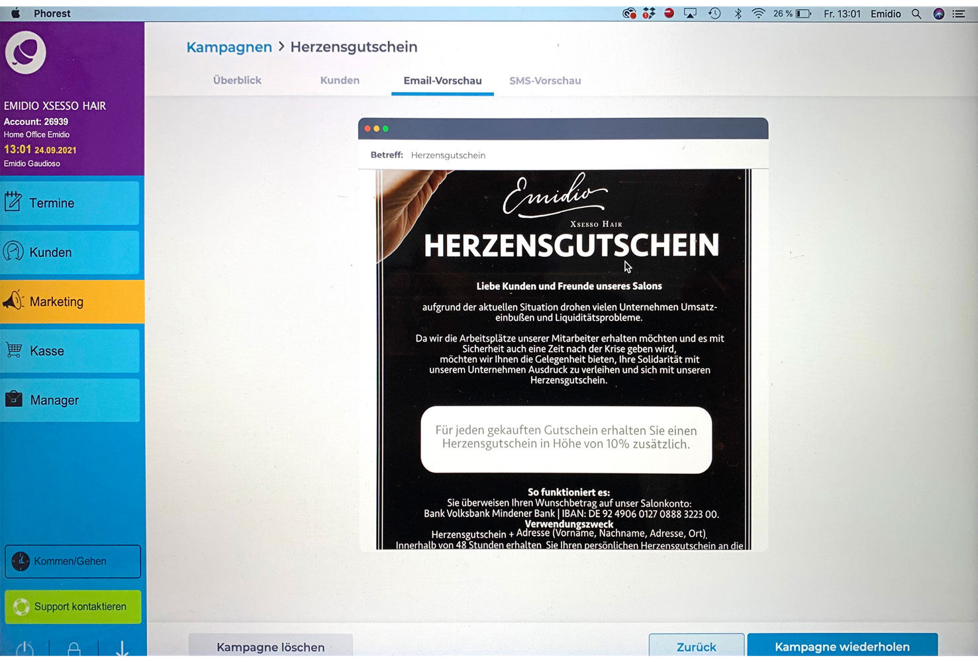Open the Phorest application menu

point(52,13)
